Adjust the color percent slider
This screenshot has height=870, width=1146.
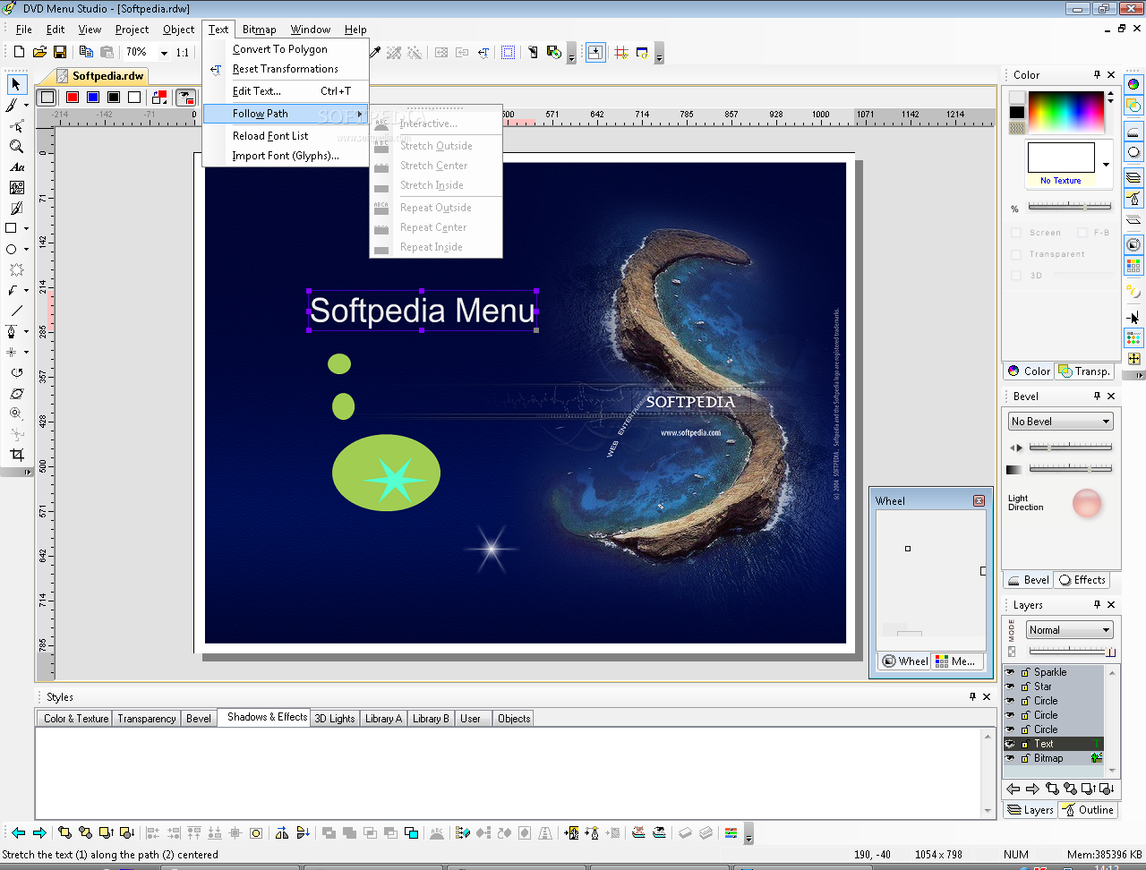tap(1070, 207)
